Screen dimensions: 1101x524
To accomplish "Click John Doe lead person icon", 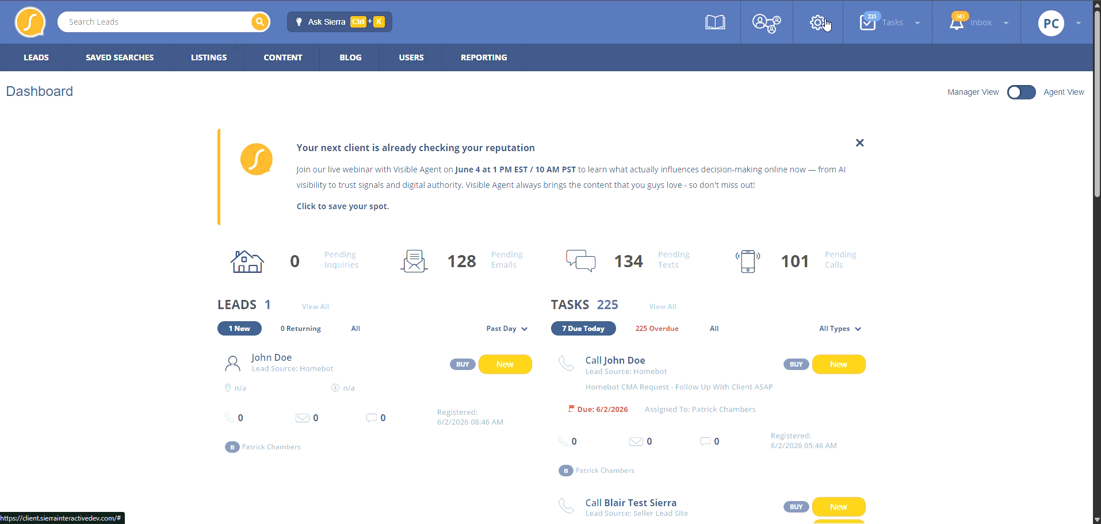I will point(232,363).
